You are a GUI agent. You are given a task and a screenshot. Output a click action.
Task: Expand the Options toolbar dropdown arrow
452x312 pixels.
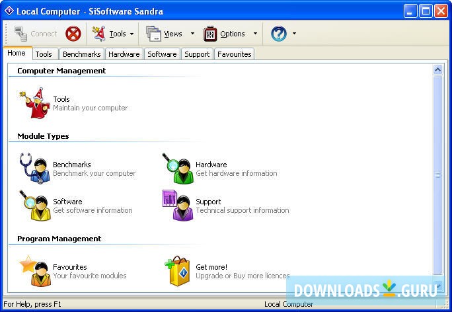(x=255, y=34)
